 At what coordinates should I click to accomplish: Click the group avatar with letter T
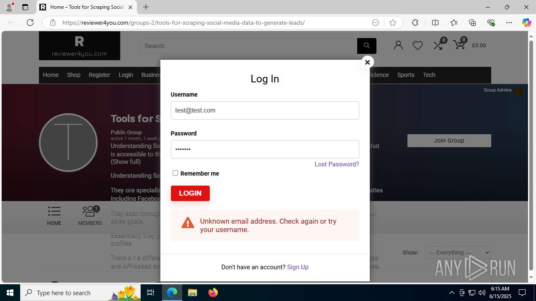tap(68, 143)
